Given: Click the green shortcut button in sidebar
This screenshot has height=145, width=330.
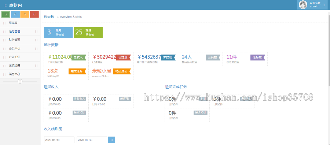Looking at the screenshot, I should point(5,14).
